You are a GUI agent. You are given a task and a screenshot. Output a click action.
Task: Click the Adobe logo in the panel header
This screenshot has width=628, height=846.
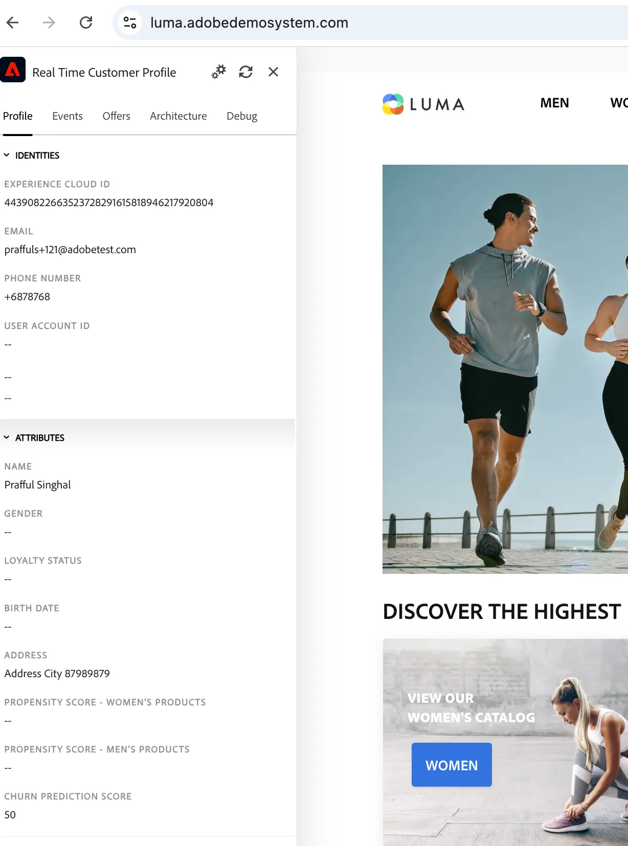(13, 70)
